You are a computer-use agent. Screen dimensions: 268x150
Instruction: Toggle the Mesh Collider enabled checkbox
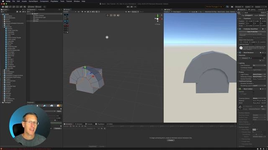coord(242,89)
